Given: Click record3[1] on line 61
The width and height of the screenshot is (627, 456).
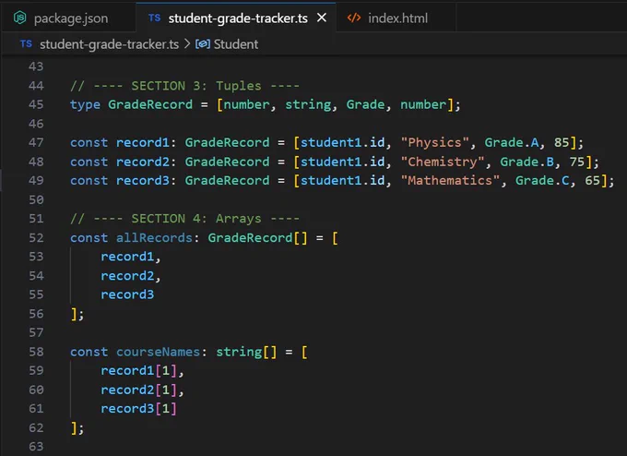Looking at the screenshot, I should (x=138, y=409).
